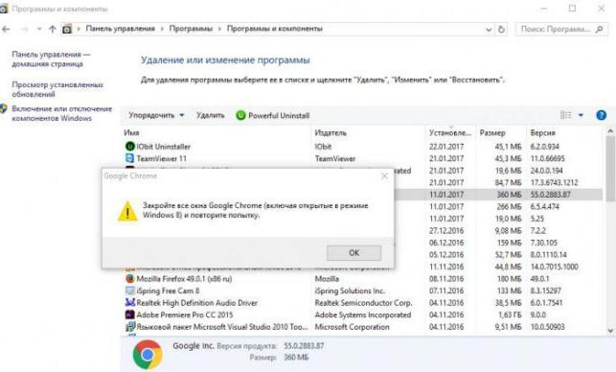Click the change view icon
The height and width of the screenshot is (372, 616).
coord(566,115)
